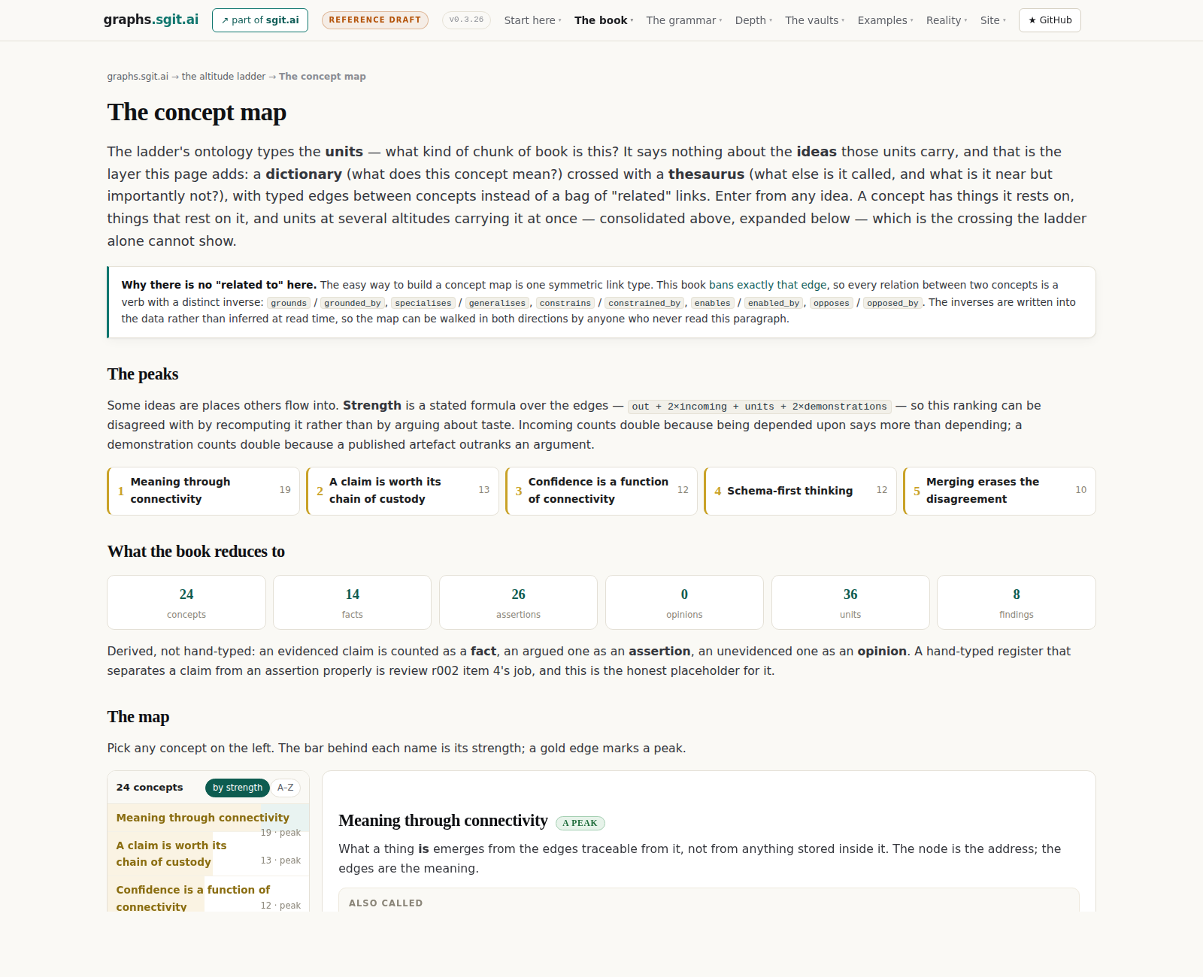Open the Reality dropdown
1203x977 pixels.
[947, 20]
